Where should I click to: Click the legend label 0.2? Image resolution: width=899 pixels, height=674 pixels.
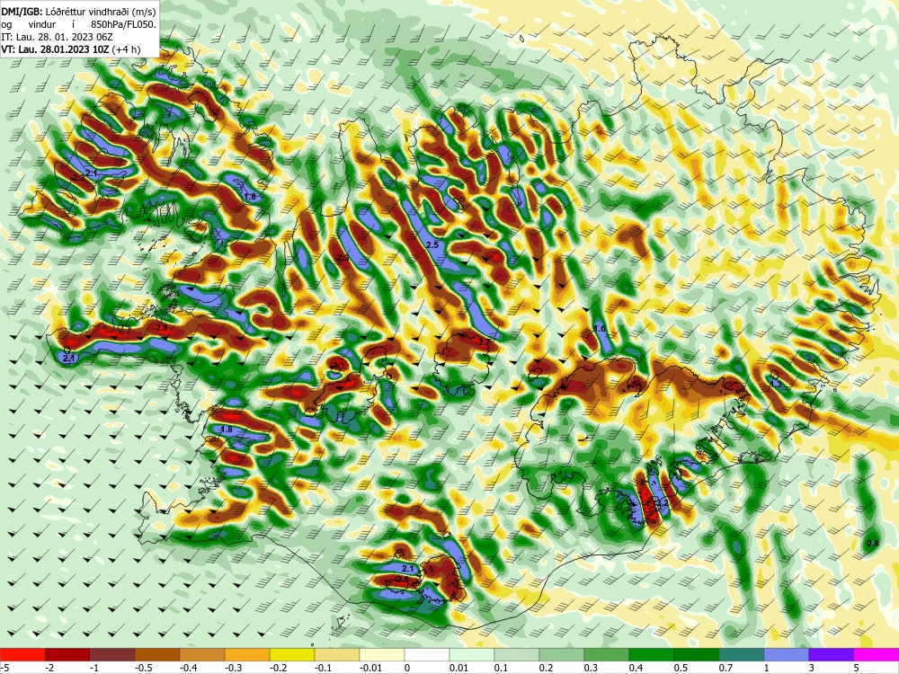pos(546,667)
